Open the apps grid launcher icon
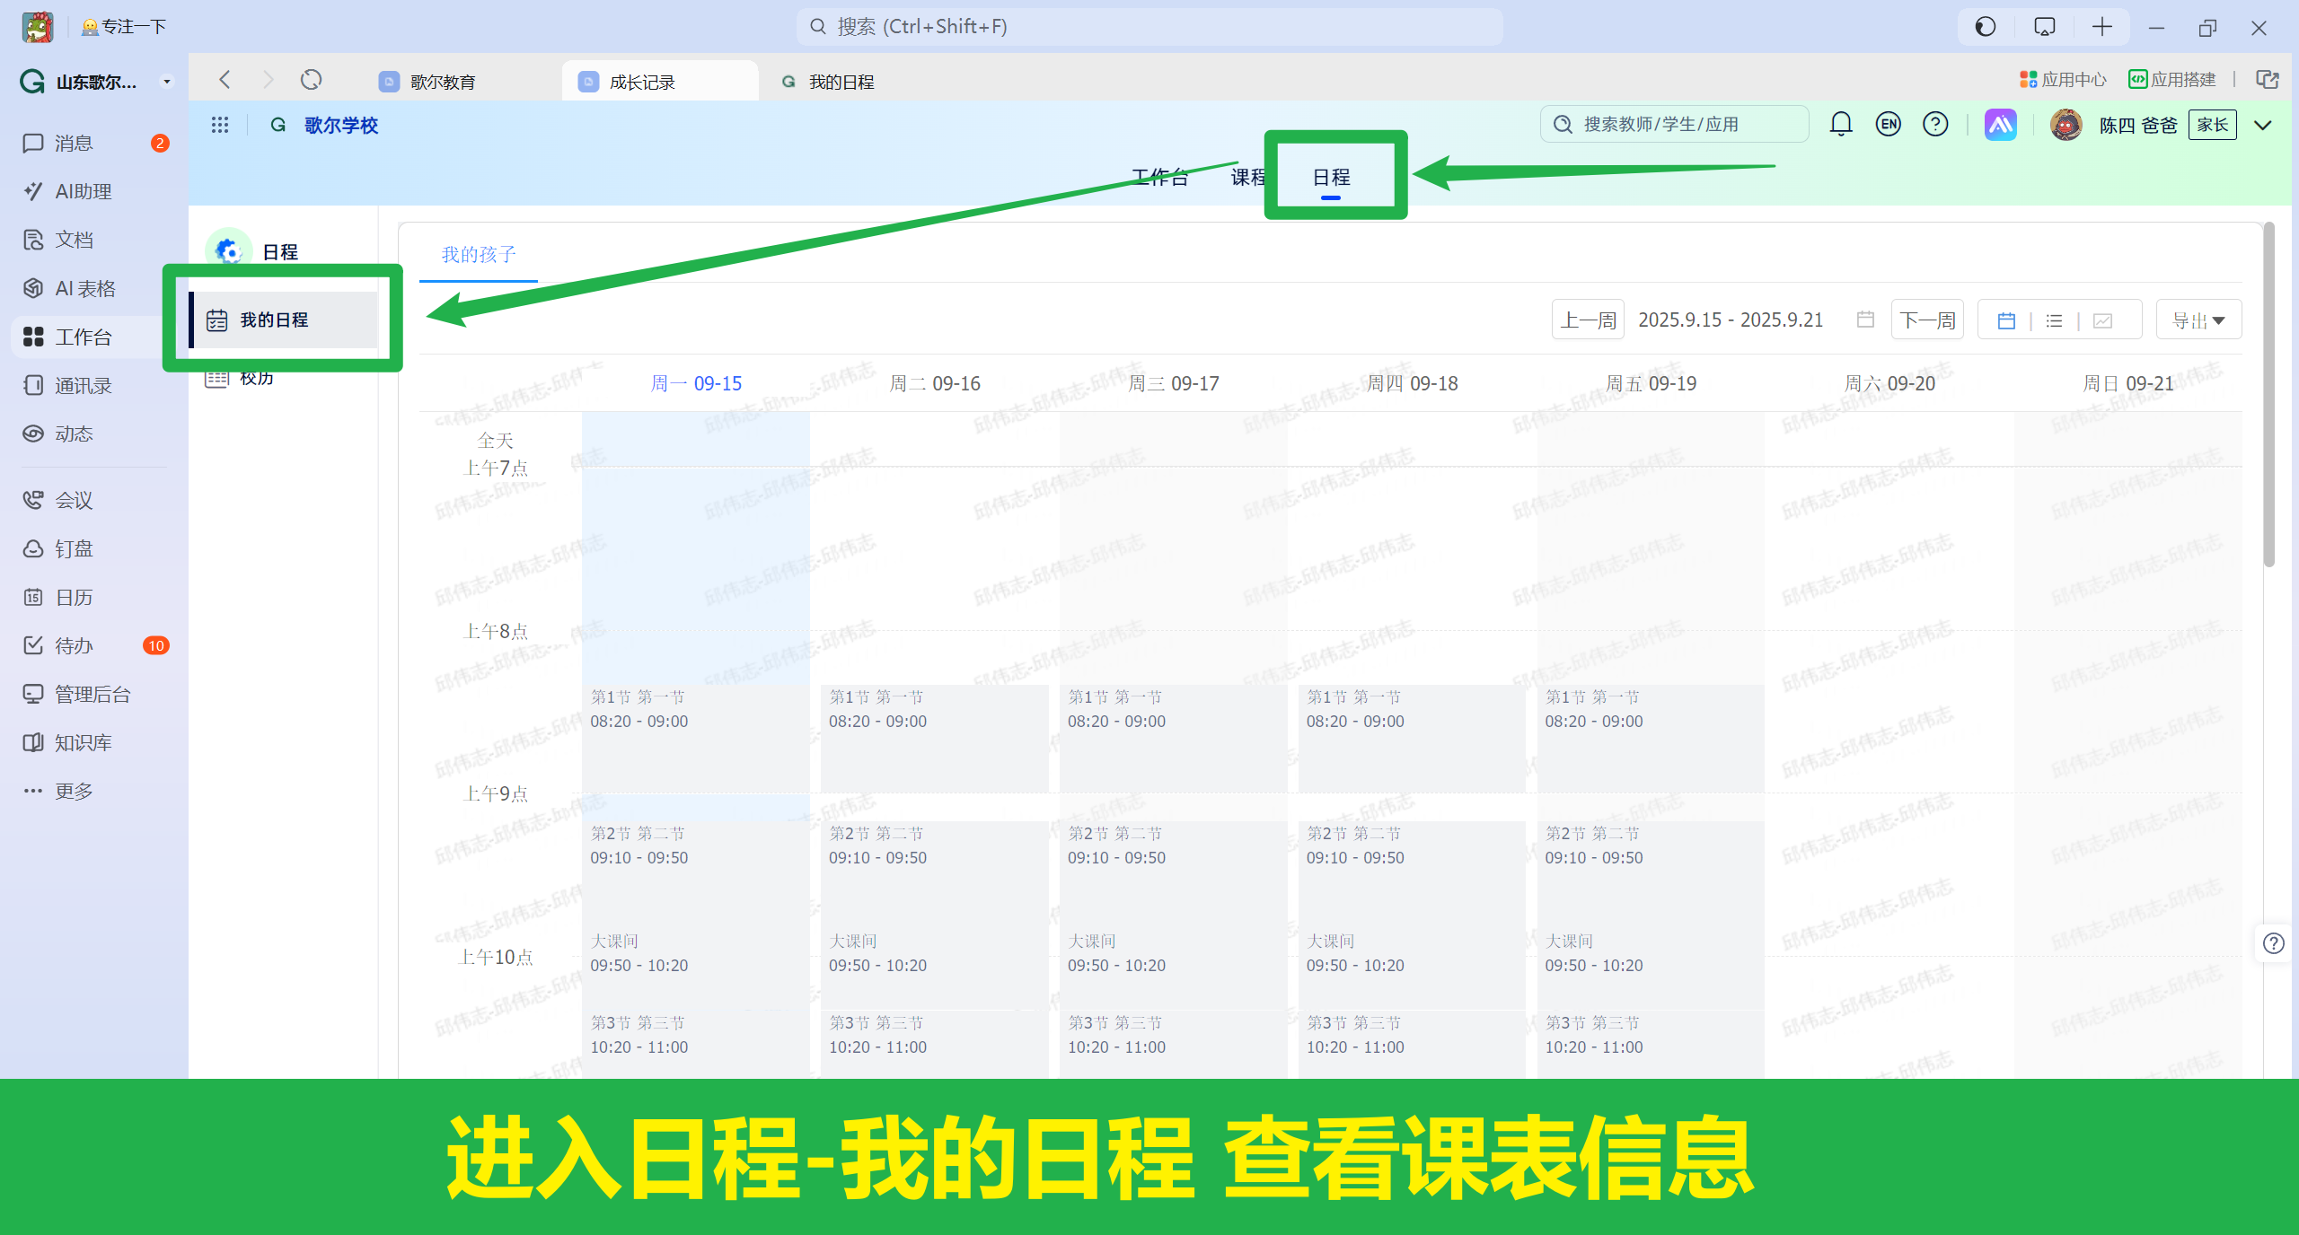 pos(220,125)
